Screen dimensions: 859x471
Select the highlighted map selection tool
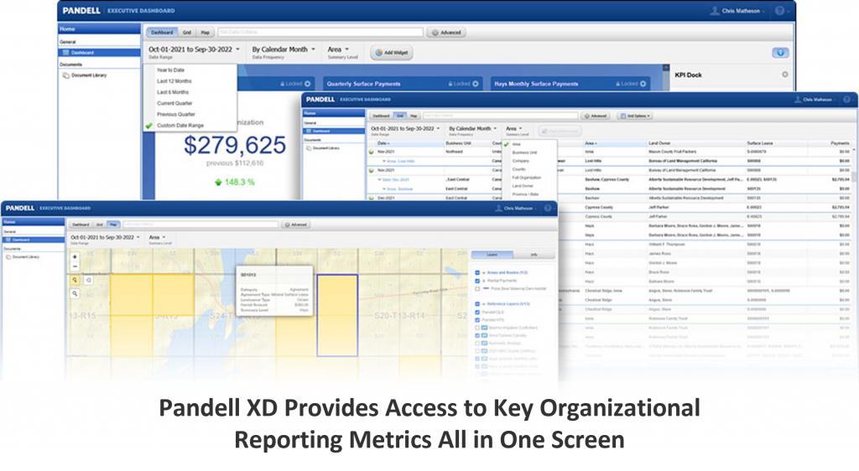(75, 280)
